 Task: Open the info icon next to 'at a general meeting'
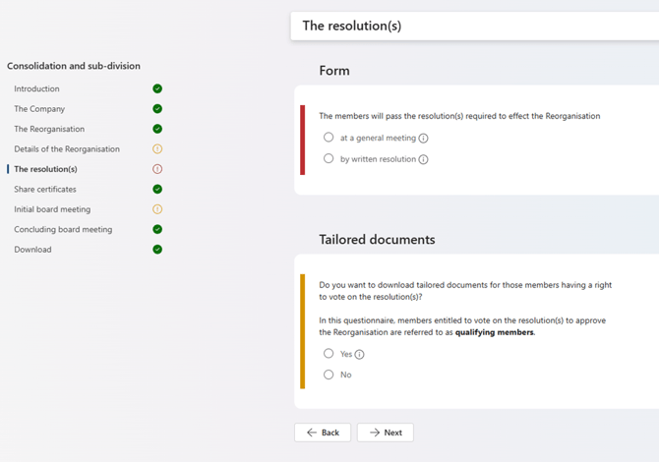click(424, 139)
